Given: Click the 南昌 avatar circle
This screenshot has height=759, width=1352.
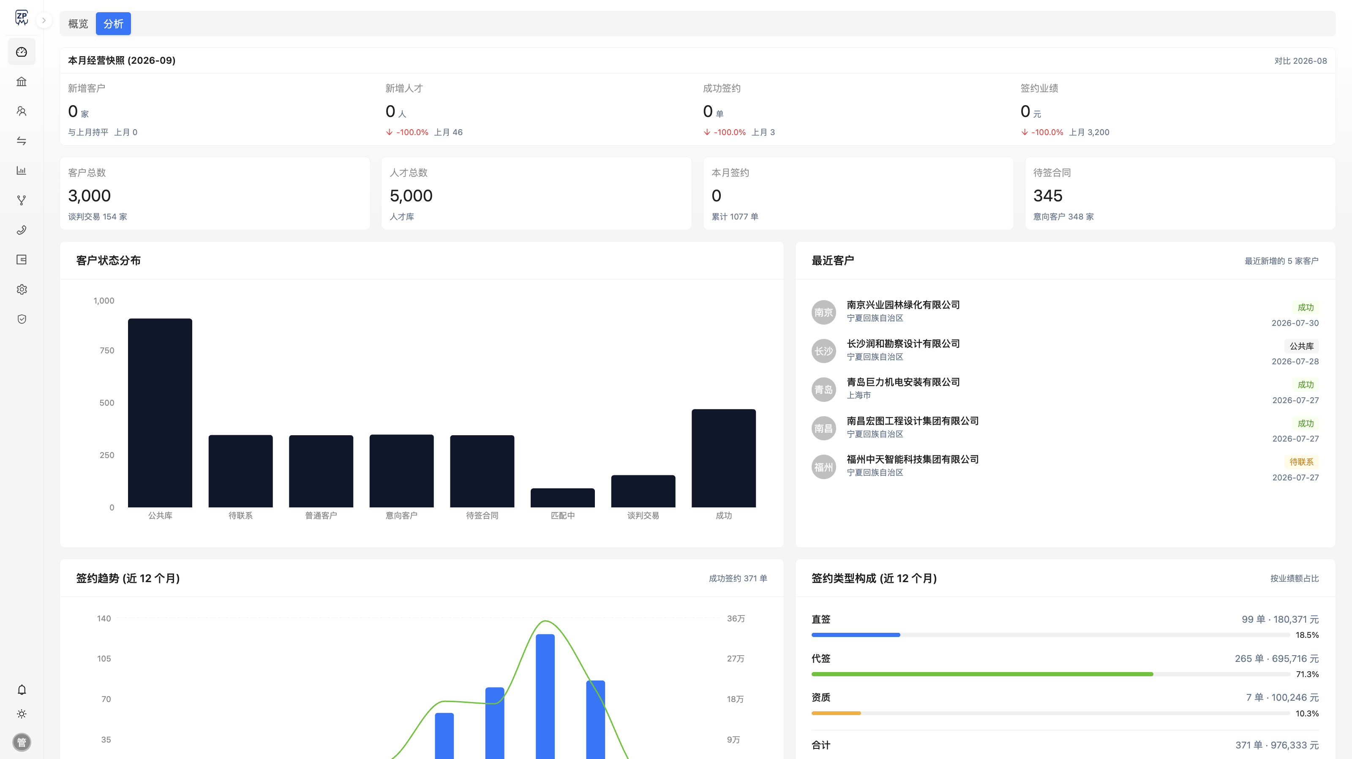Looking at the screenshot, I should 823,428.
